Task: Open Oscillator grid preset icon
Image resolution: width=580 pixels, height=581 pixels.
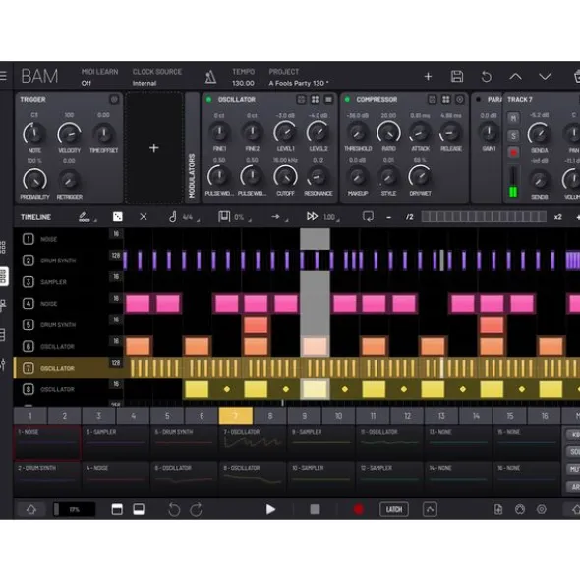Action: click(x=315, y=99)
